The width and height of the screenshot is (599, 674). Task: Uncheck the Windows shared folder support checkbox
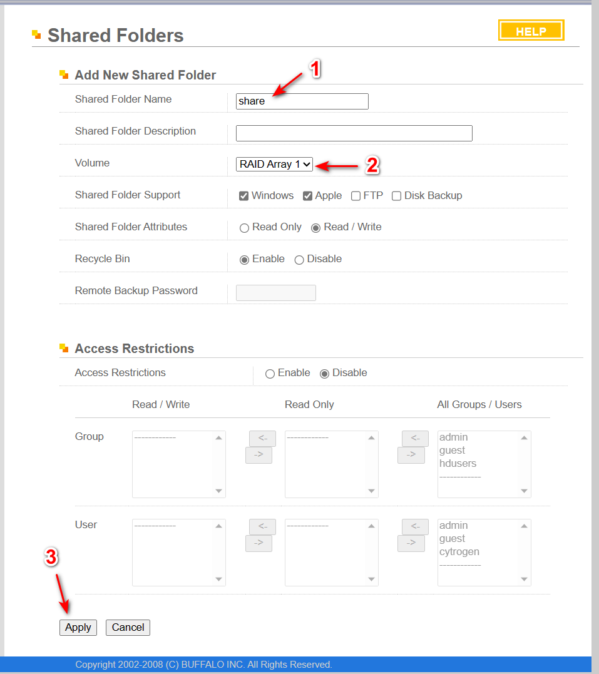click(x=243, y=195)
